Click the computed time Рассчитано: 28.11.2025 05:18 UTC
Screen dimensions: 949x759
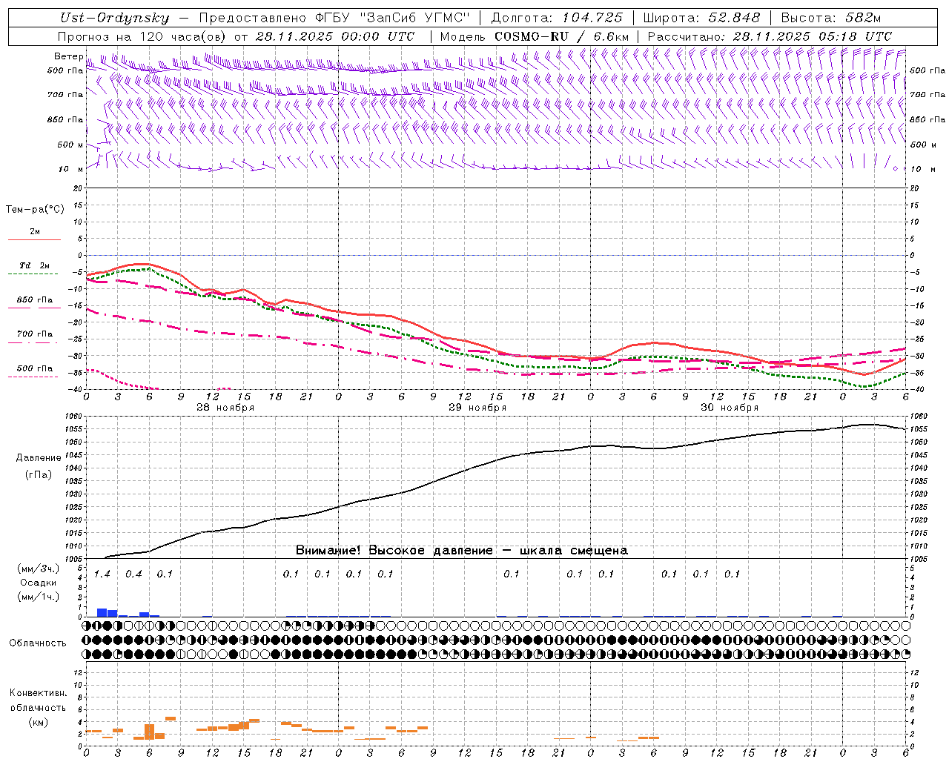[x=770, y=36]
